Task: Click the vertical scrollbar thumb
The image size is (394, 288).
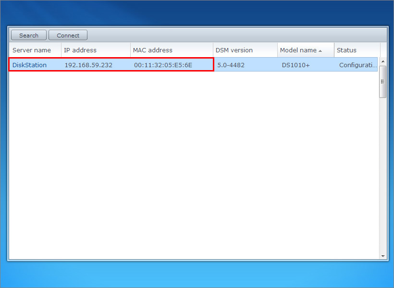Action: (383, 82)
